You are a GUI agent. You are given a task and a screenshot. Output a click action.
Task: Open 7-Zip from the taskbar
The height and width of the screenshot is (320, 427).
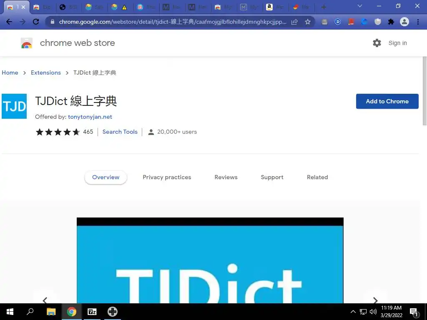click(92, 312)
